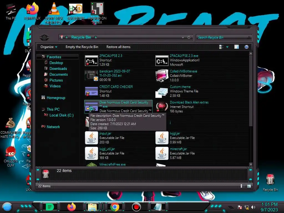Open Chrome from the taskbar

[115, 207]
